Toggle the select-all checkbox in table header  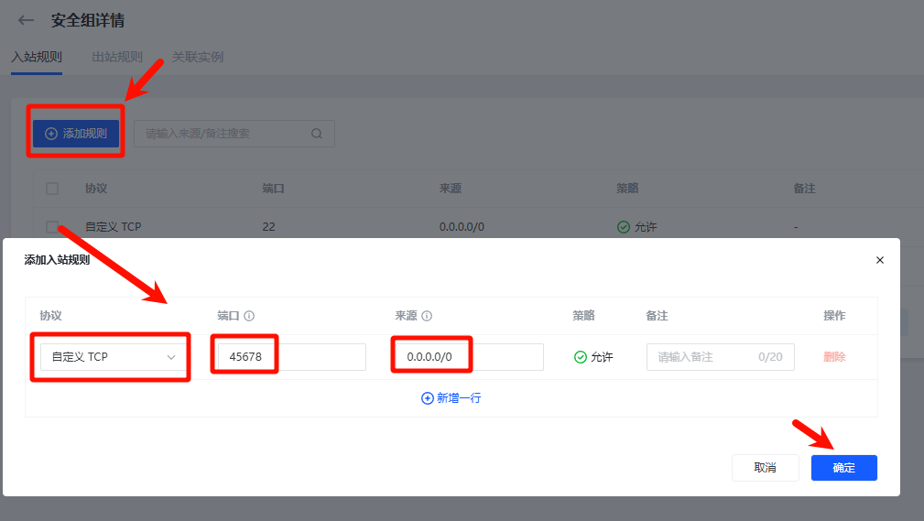(52, 189)
